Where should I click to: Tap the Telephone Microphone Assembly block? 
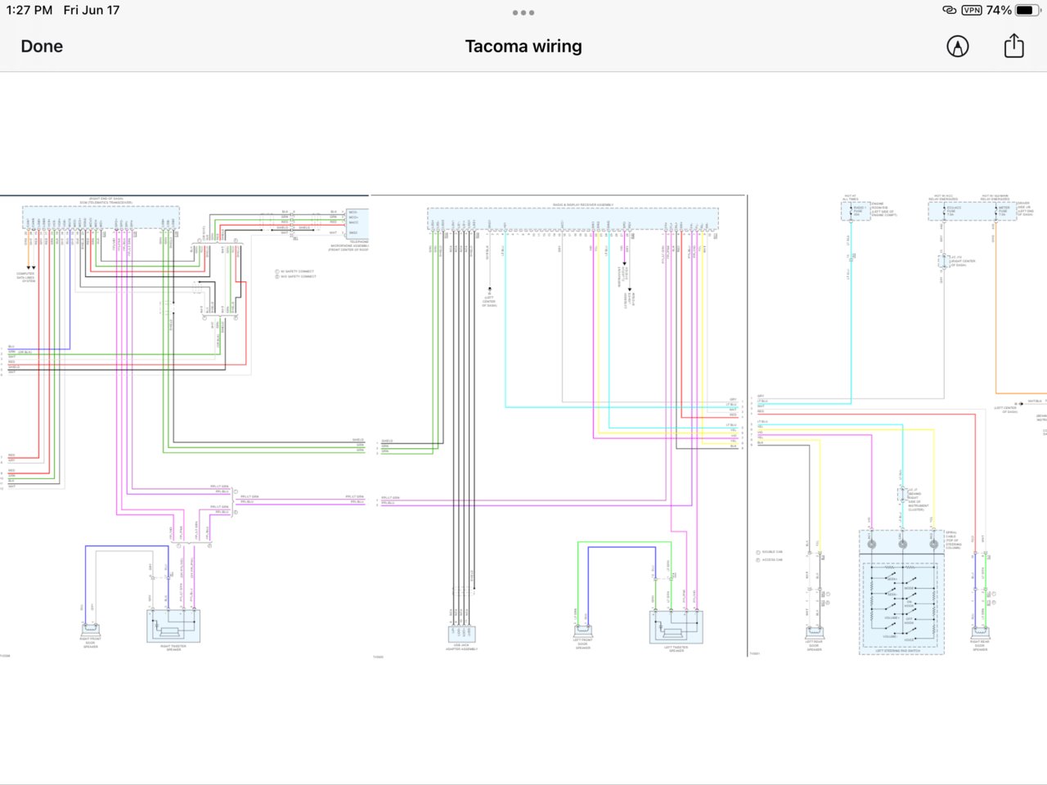click(358, 223)
